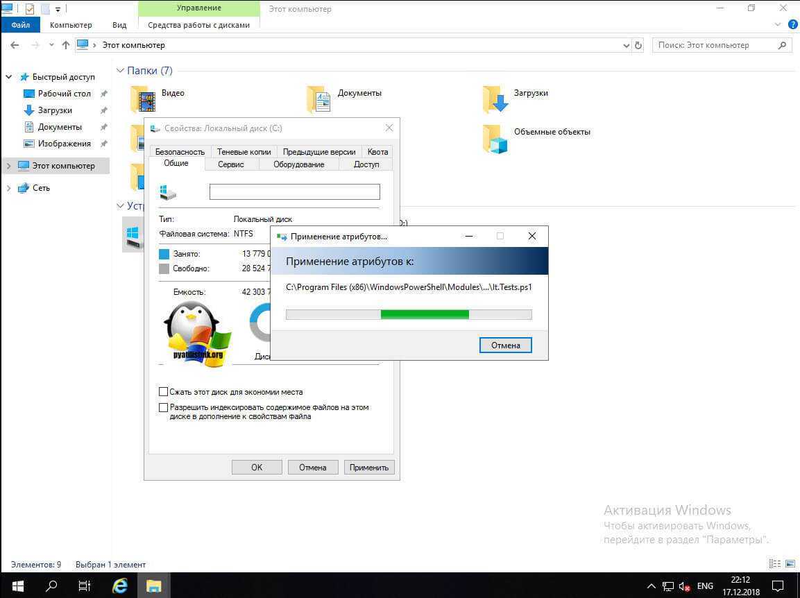Show hidden tray icons
The height and width of the screenshot is (598, 800).
(x=651, y=586)
